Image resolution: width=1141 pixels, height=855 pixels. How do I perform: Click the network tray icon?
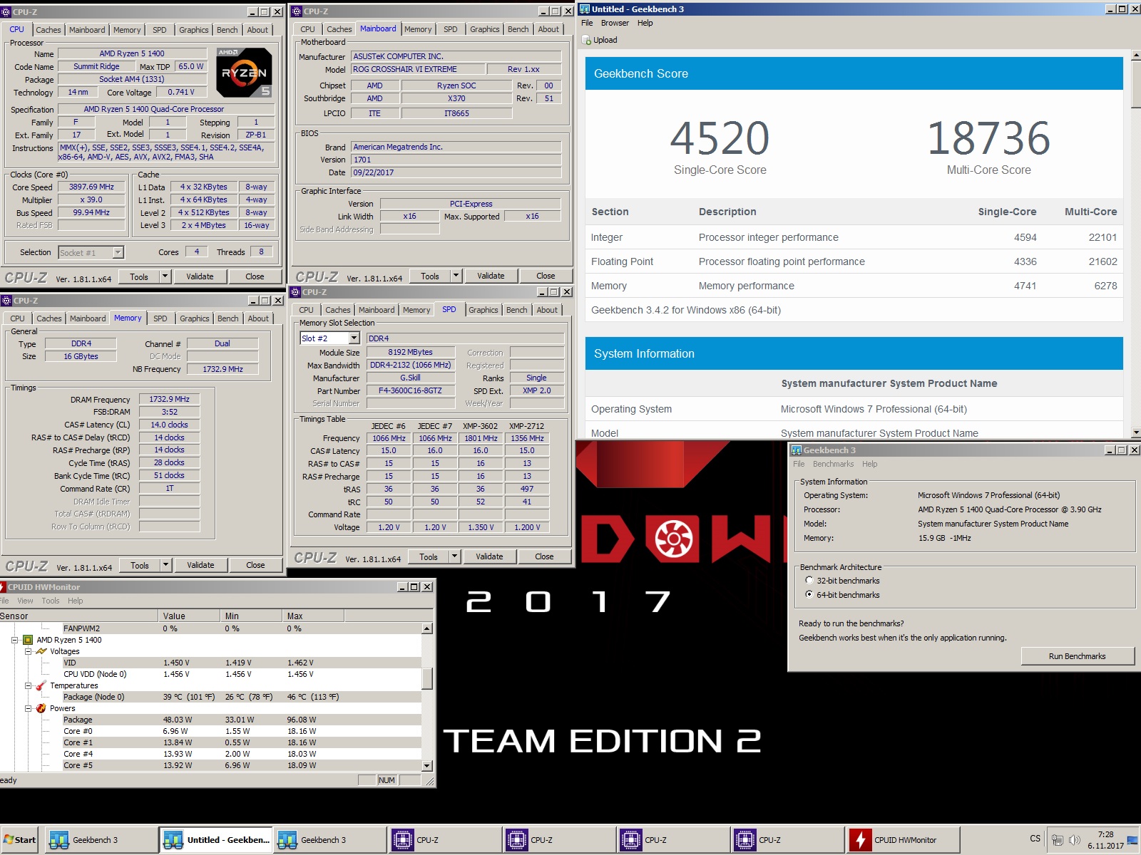pyautogui.click(x=1058, y=840)
